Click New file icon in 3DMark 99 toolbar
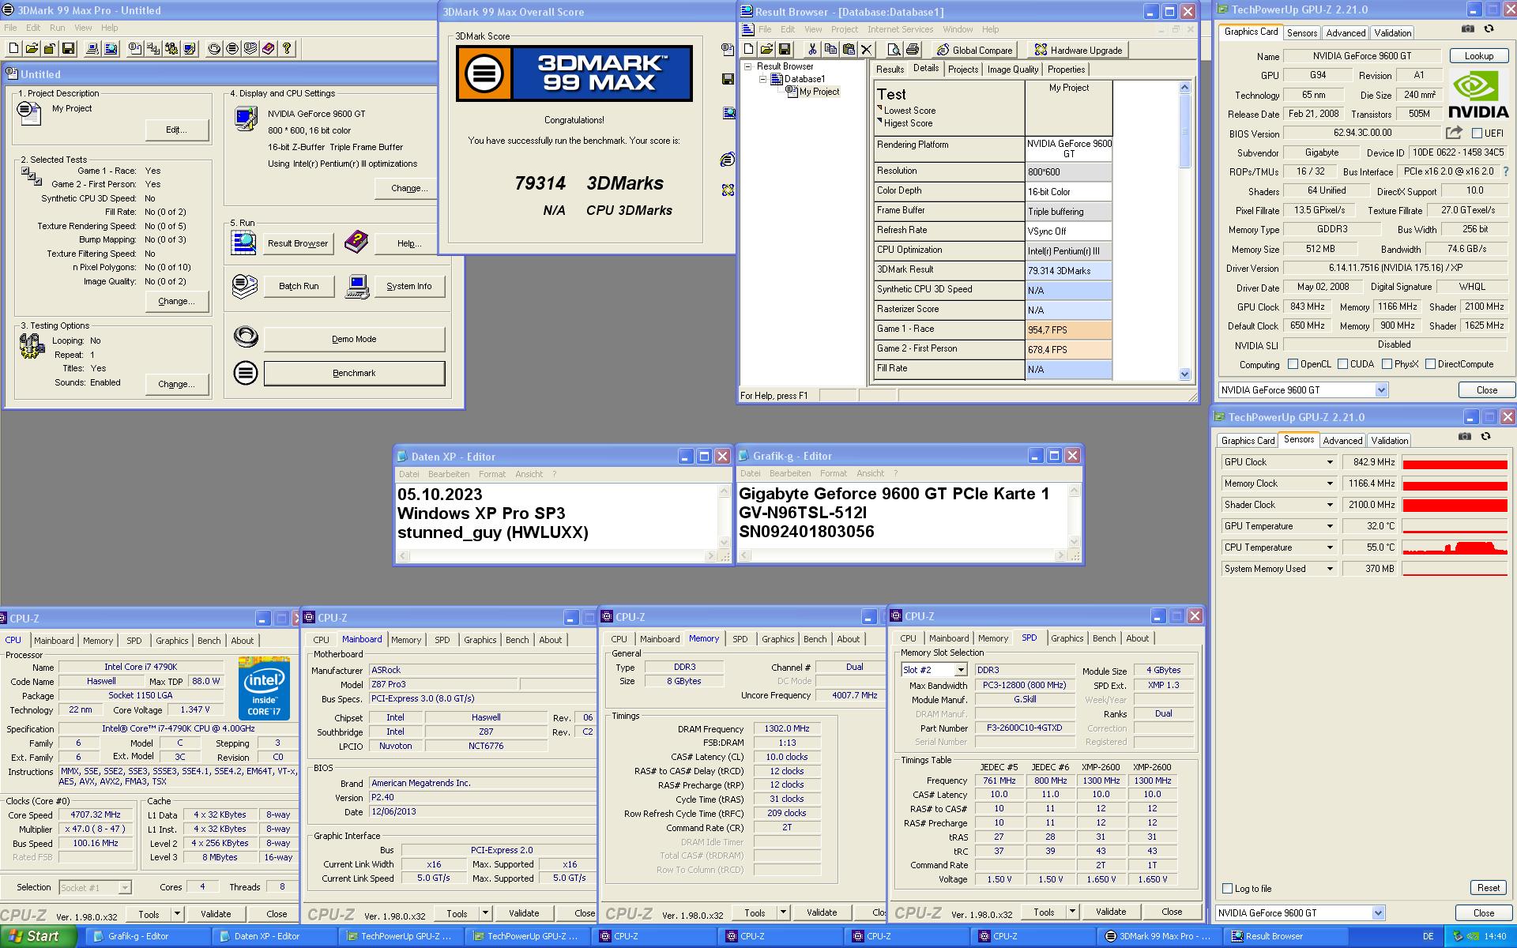Viewport: 1517px width, 948px height. (x=14, y=49)
